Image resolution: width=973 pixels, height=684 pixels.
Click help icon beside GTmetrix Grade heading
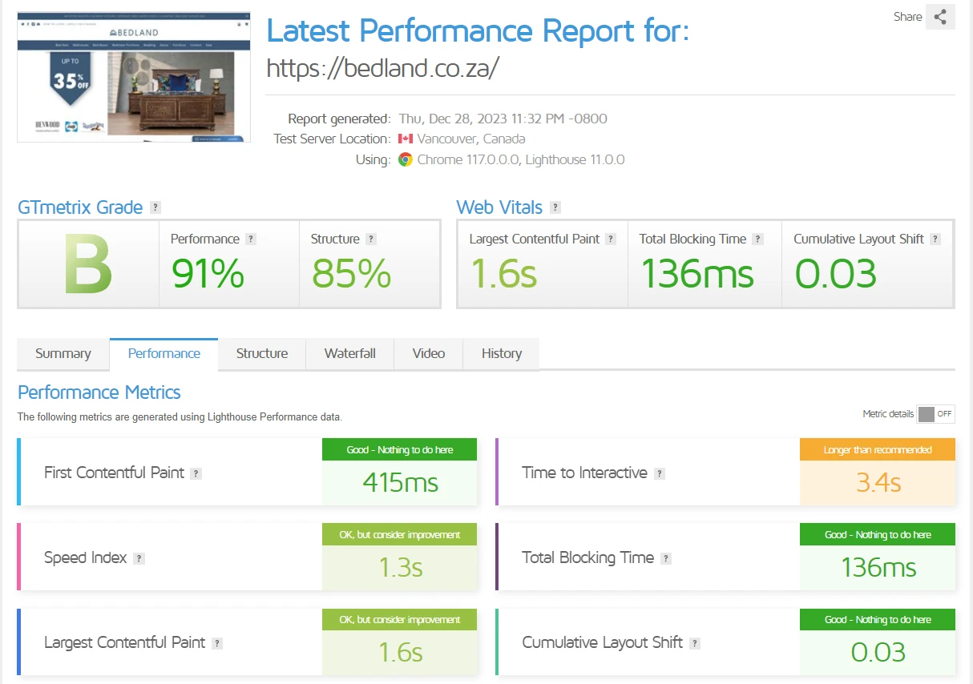[x=155, y=207]
